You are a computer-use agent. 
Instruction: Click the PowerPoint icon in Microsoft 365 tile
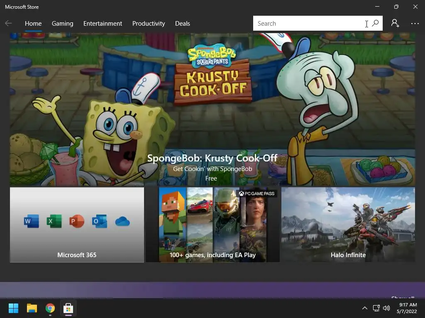coord(77,221)
